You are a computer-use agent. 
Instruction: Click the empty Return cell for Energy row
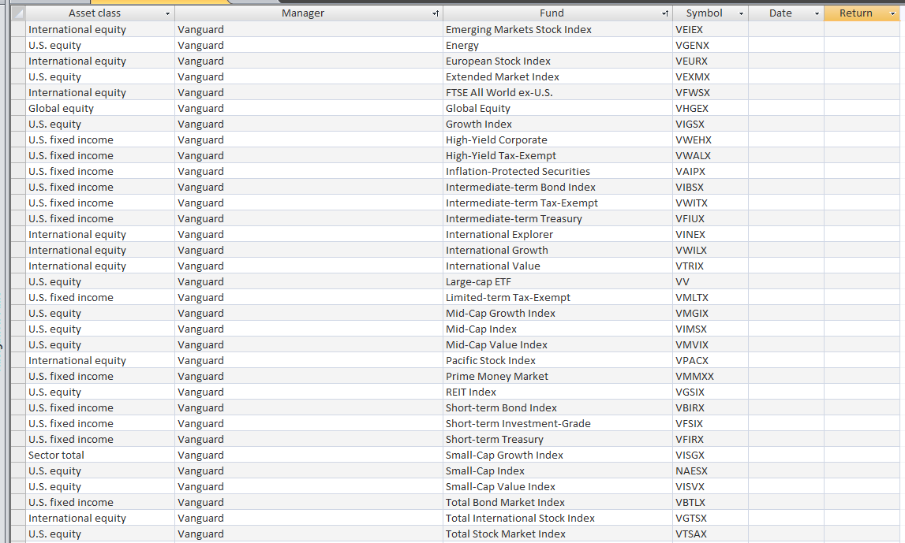[x=862, y=45]
